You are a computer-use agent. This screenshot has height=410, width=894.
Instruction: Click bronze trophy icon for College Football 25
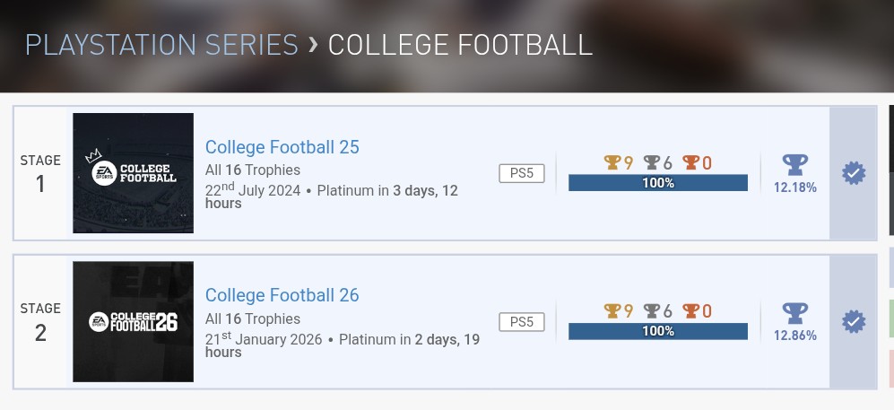tap(691, 162)
